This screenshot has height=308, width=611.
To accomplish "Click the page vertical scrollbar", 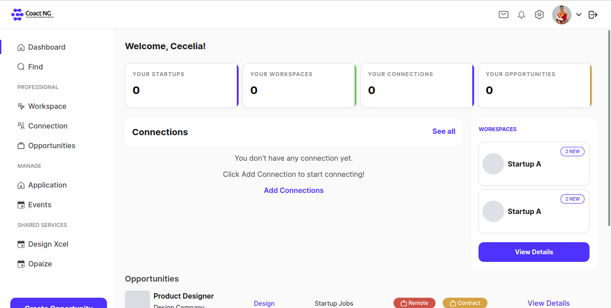I will 609,128.
